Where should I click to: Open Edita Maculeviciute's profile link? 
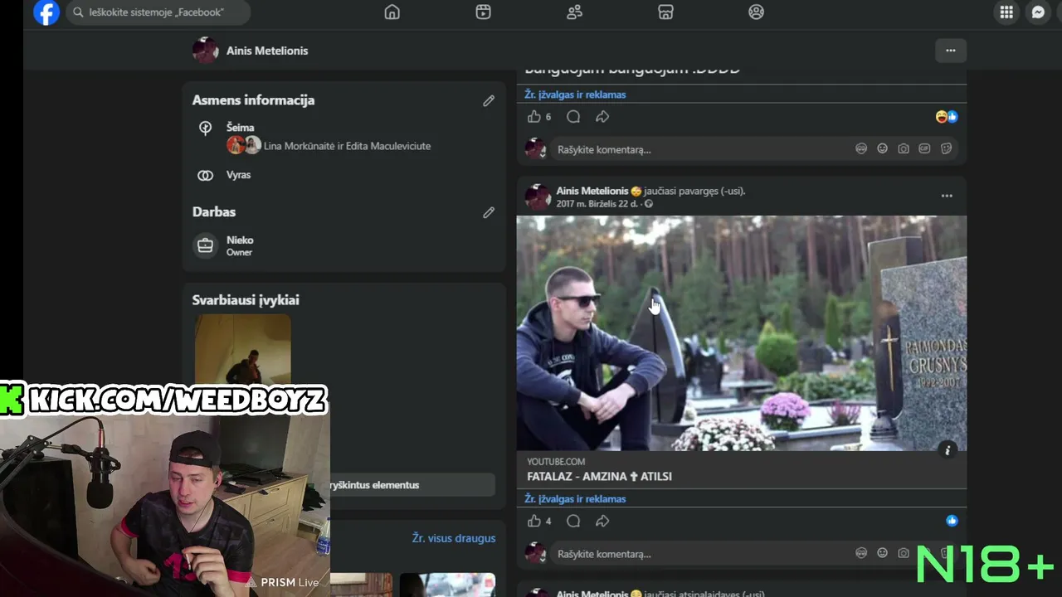(x=387, y=146)
